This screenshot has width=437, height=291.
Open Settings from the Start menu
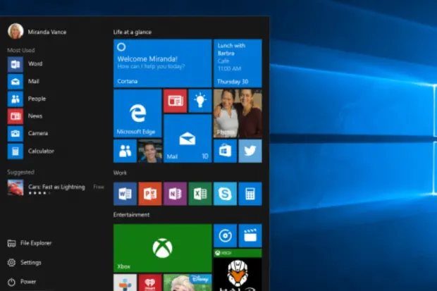24,263
